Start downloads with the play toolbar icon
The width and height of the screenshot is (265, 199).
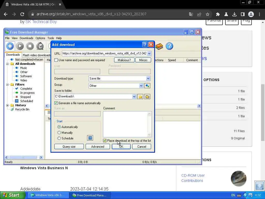click(x=20, y=46)
